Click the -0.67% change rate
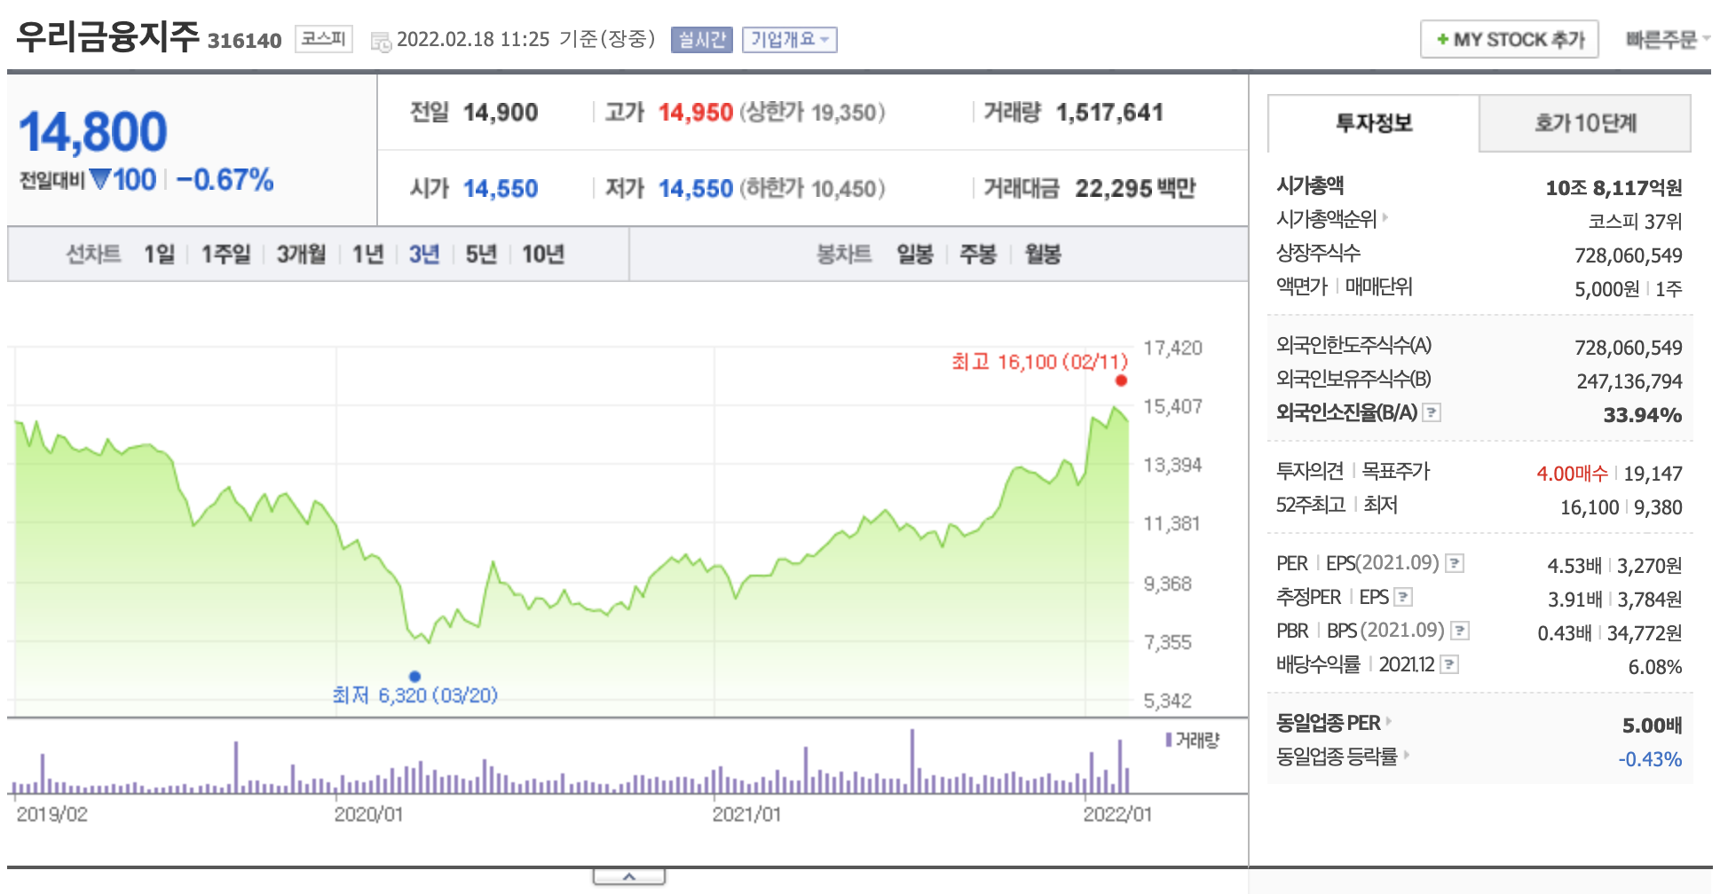 (225, 180)
